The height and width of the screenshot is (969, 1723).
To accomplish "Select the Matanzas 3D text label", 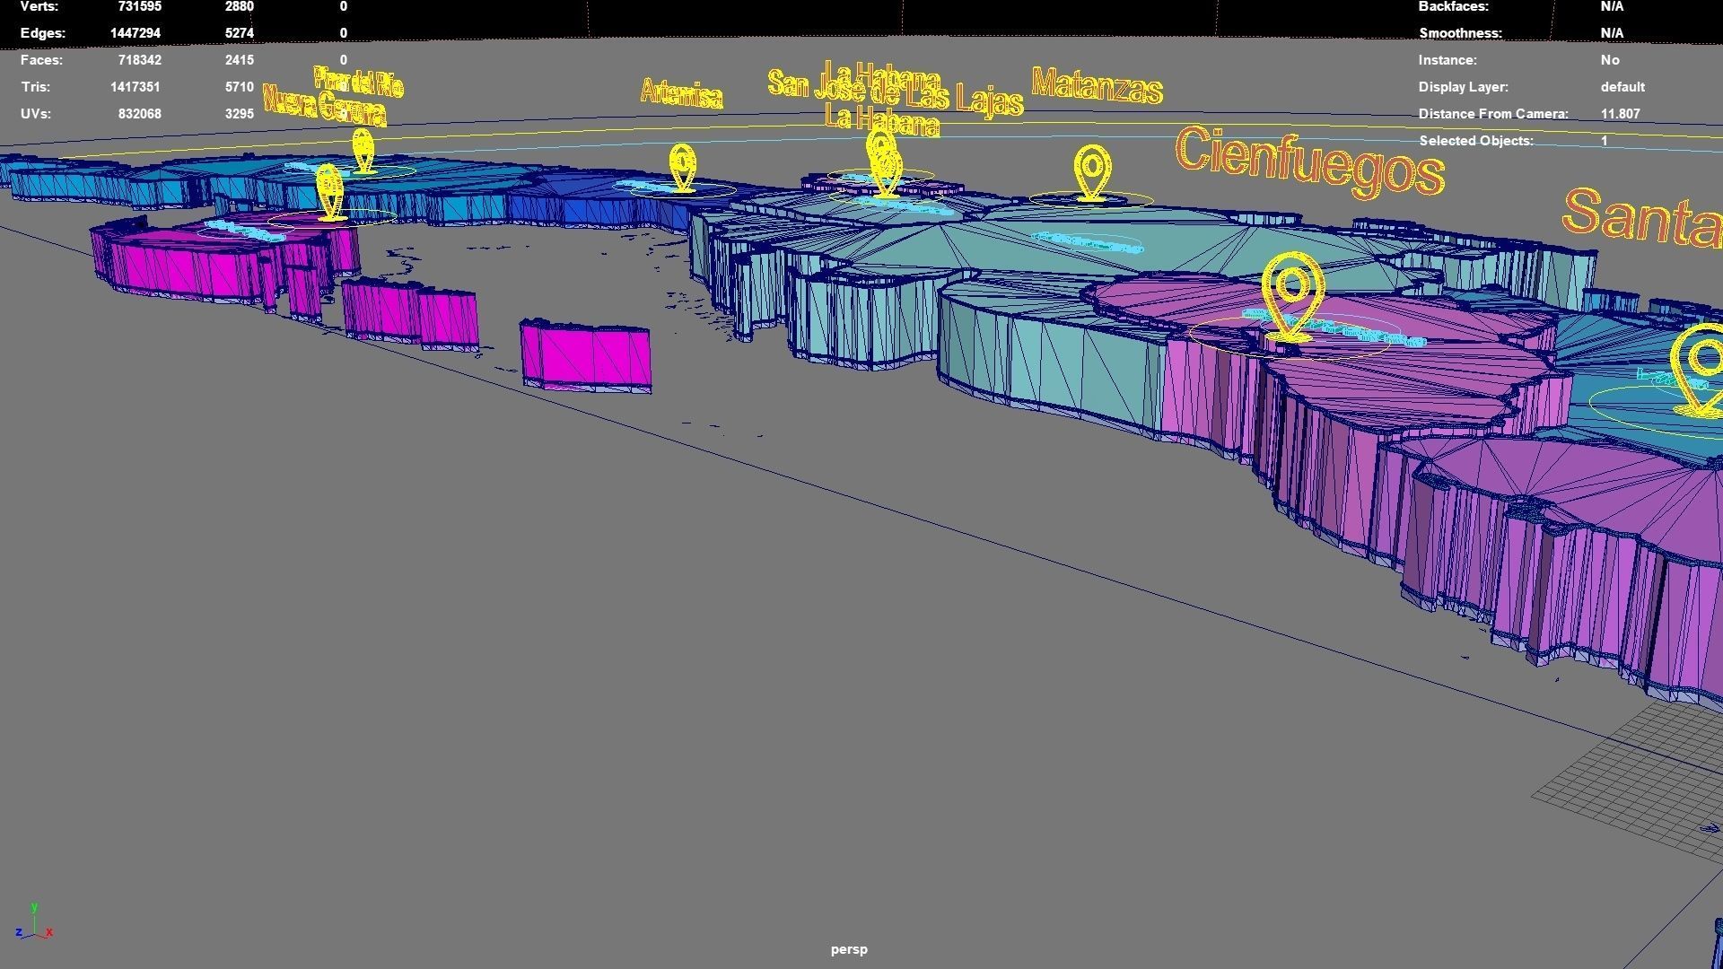I will coord(1097,86).
